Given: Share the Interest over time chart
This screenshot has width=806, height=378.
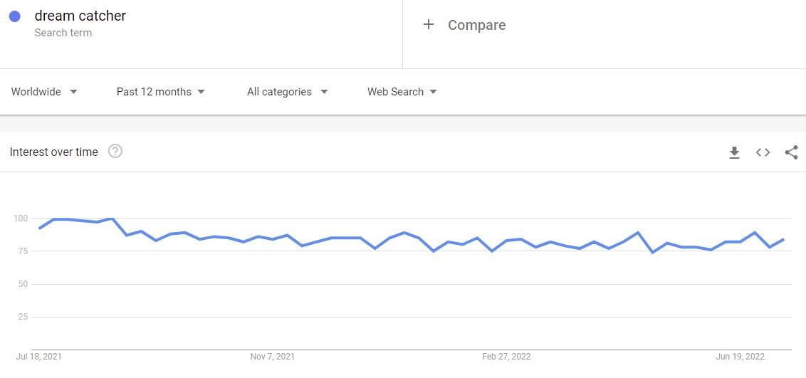Looking at the screenshot, I should [x=792, y=152].
